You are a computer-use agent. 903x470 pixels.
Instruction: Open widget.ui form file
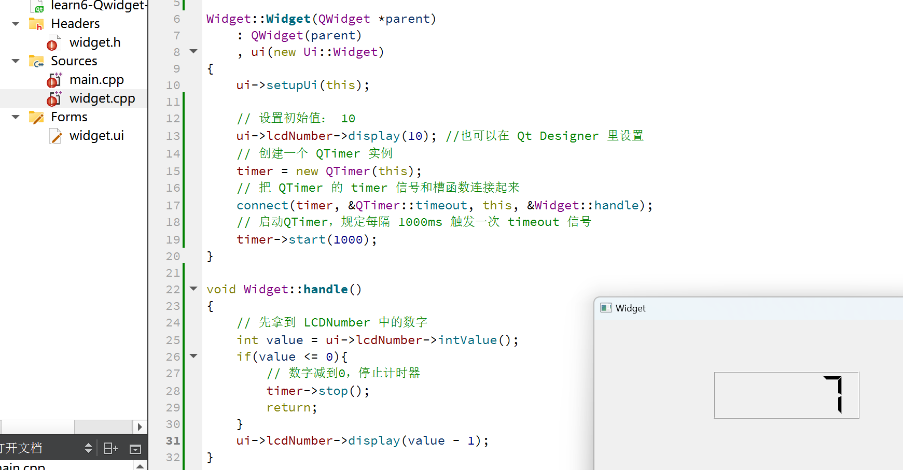pos(96,136)
